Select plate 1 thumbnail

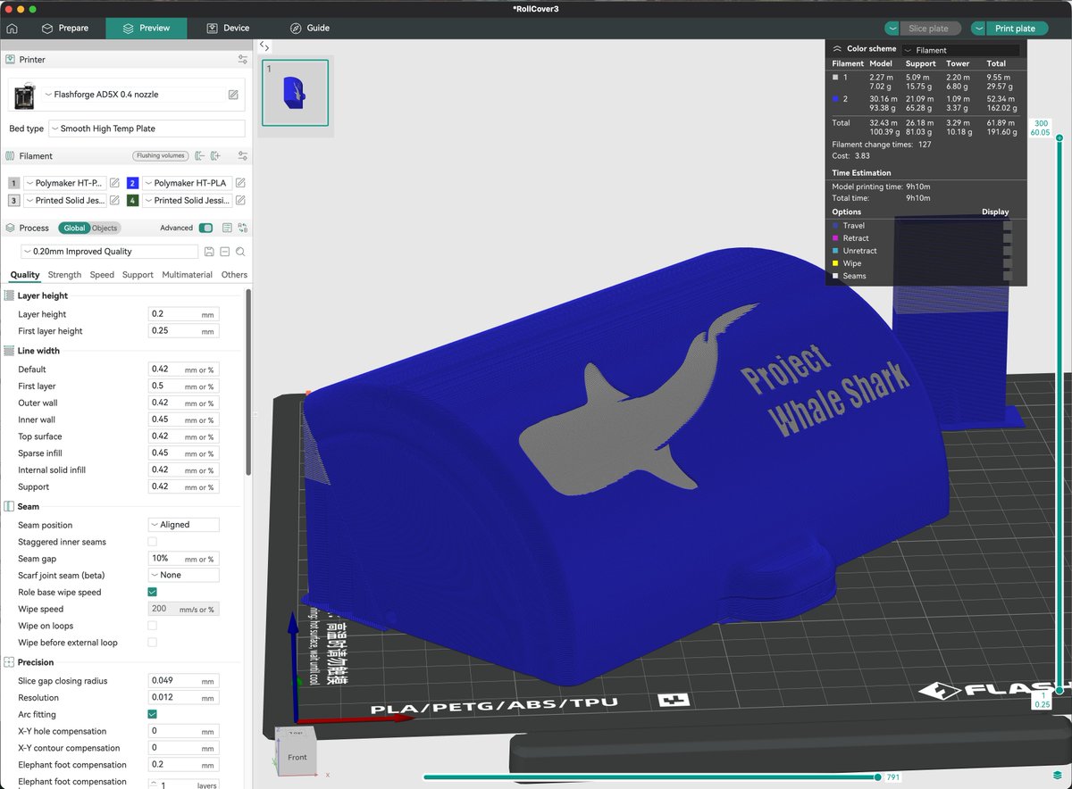coord(295,92)
